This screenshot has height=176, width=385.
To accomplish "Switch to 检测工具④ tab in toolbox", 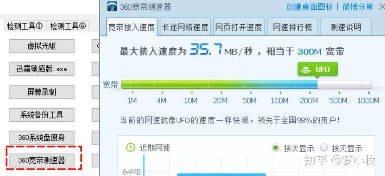I will pyautogui.click(x=68, y=26).
